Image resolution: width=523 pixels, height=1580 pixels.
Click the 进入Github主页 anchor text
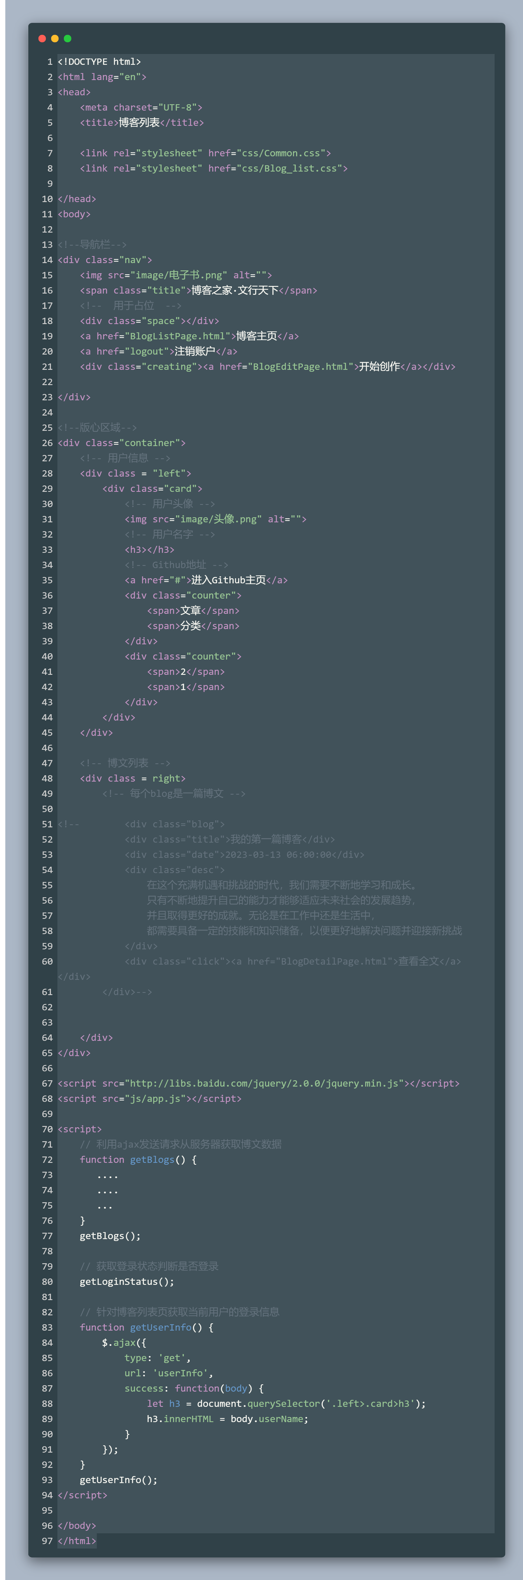pyautogui.click(x=229, y=580)
